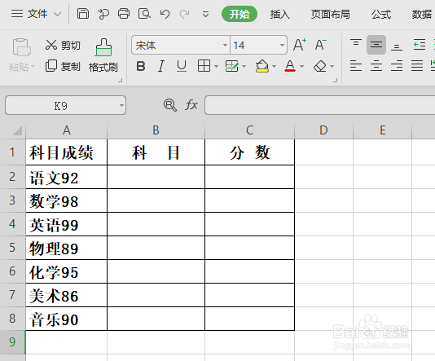Image resolution: width=435 pixels, height=361 pixels.
Task: Expand the draw border dropdown arrow
Action: [244, 66]
